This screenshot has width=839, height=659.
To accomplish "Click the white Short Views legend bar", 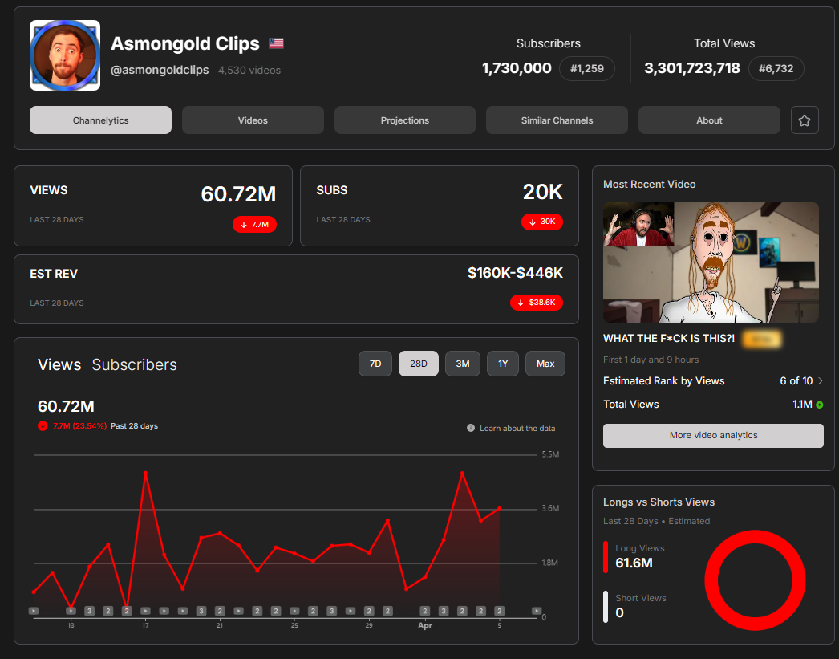I will pyautogui.click(x=606, y=607).
